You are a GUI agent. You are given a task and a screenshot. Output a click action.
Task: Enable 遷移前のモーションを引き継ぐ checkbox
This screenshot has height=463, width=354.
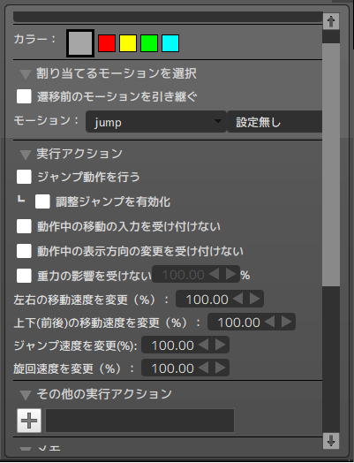24,96
